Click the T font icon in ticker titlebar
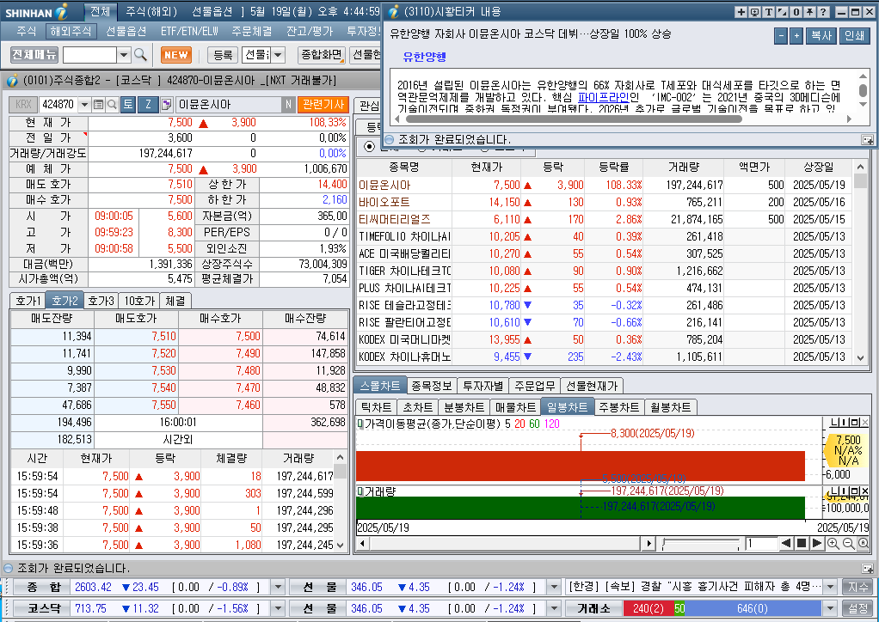Viewport: 879px width, 622px height. pyautogui.click(x=769, y=12)
